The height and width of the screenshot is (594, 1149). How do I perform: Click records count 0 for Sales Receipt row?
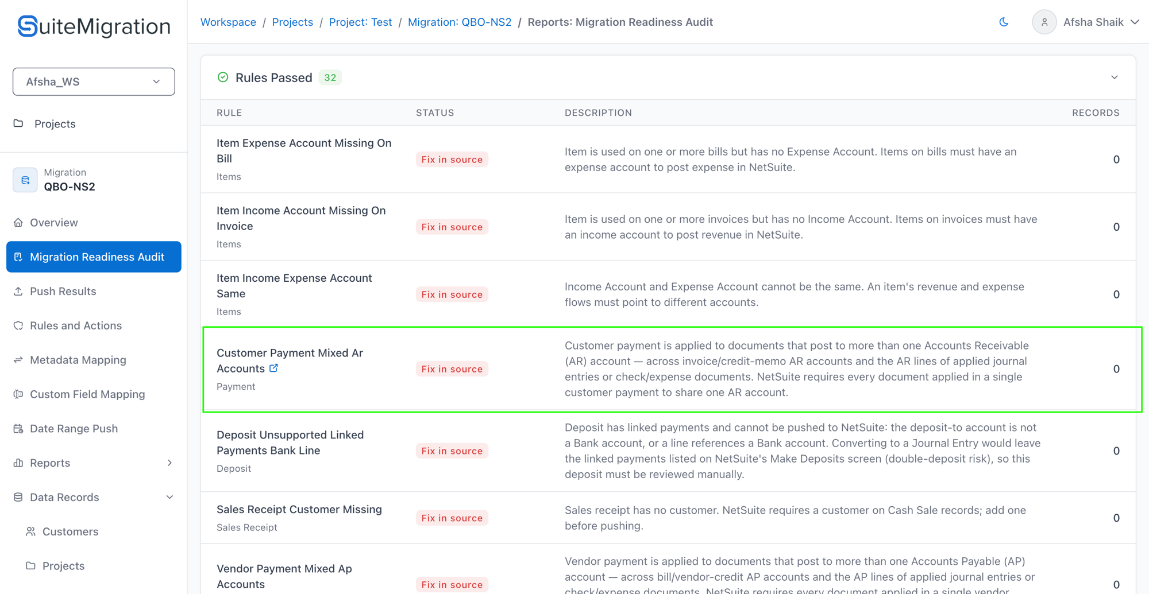pos(1116,518)
